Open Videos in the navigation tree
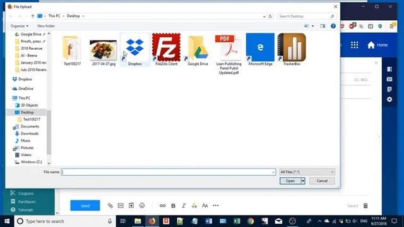The image size is (404, 227). click(x=26, y=154)
